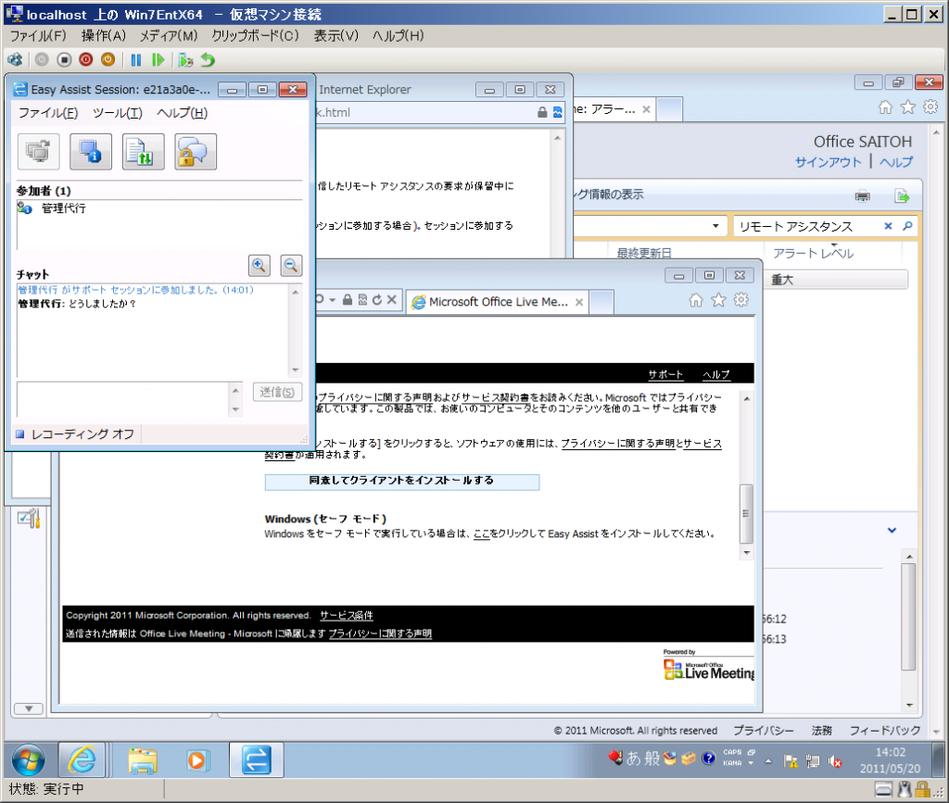Click the revert green arrow in VM toolbar
This screenshot has width=949, height=803.
(208, 59)
